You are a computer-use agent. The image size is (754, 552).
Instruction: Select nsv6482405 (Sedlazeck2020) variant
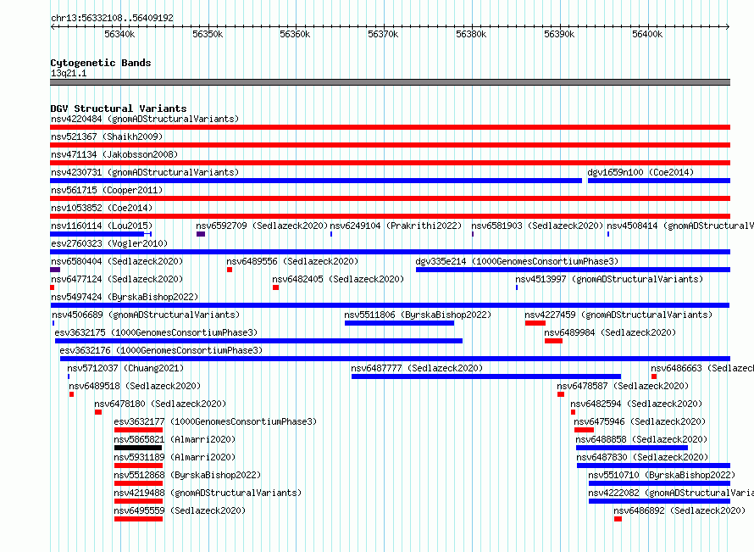click(338, 279)
